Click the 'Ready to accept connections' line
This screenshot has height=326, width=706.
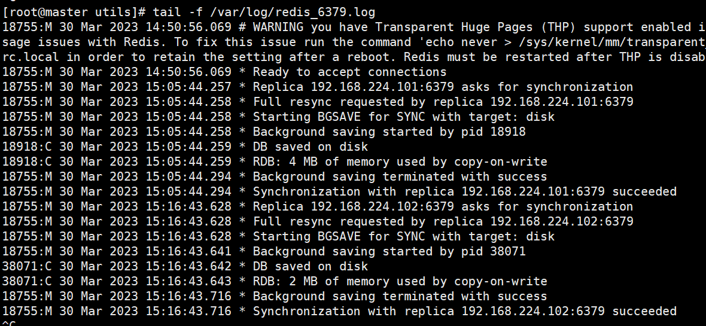(349, 72)
